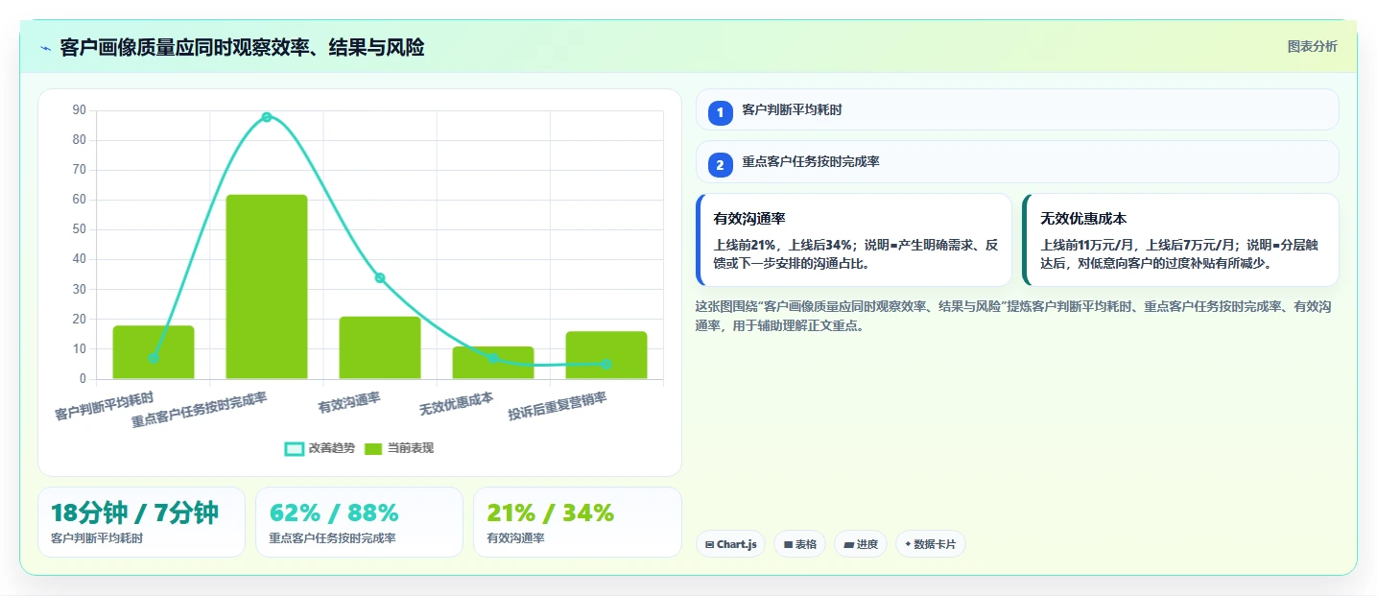The image size is (1377, 596).
Task: Click the 进度 tag icon
Action: coord(848,544)
